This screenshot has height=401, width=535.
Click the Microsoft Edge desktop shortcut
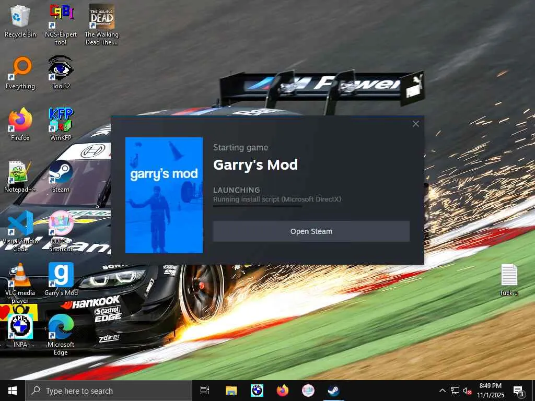click(x=61, y=335)
